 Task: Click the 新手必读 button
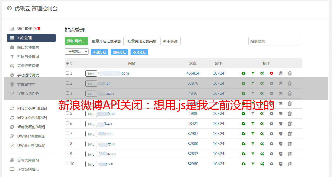pos(171,41)
